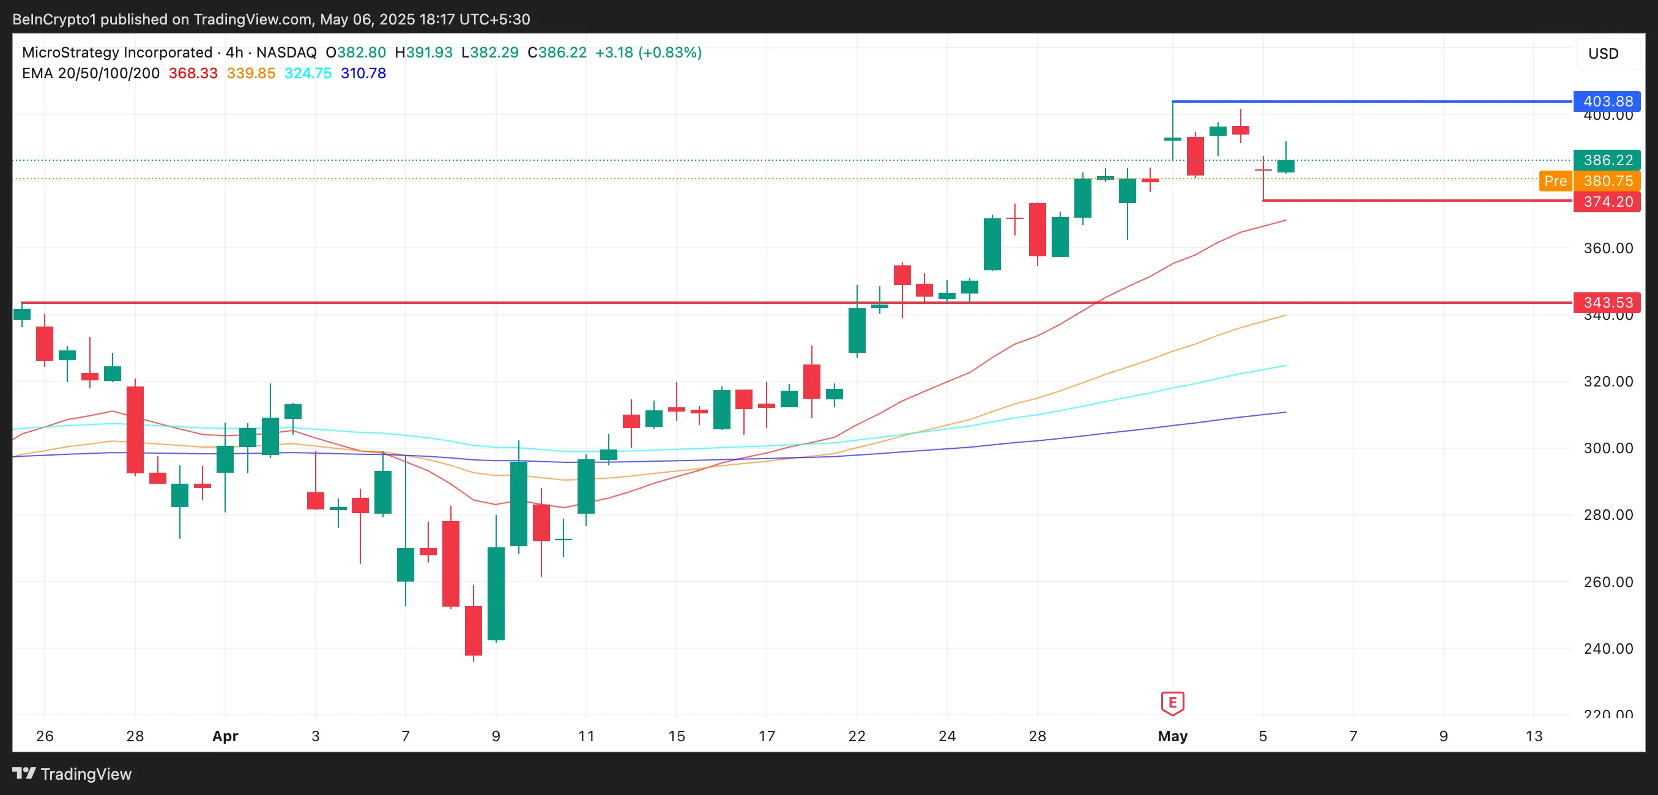Click the '22' date axis label
Screen dimensions: 1658x795
point(857,736)
